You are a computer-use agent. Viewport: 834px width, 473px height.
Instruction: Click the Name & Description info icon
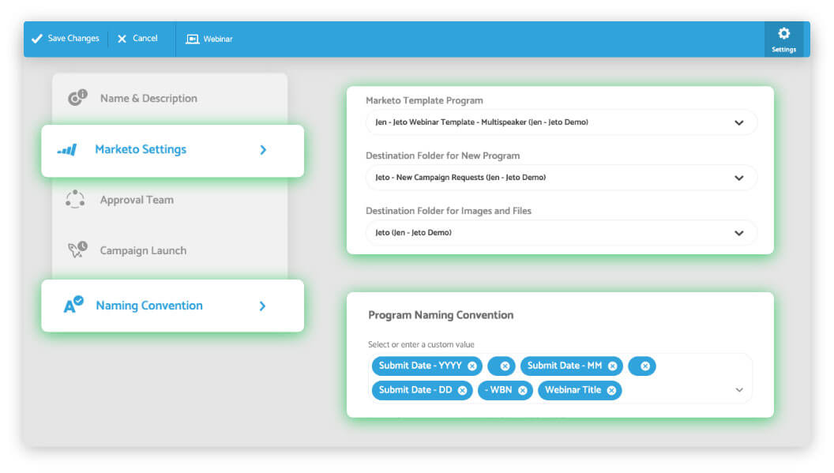pyautogui.click(x=77, y=97)
